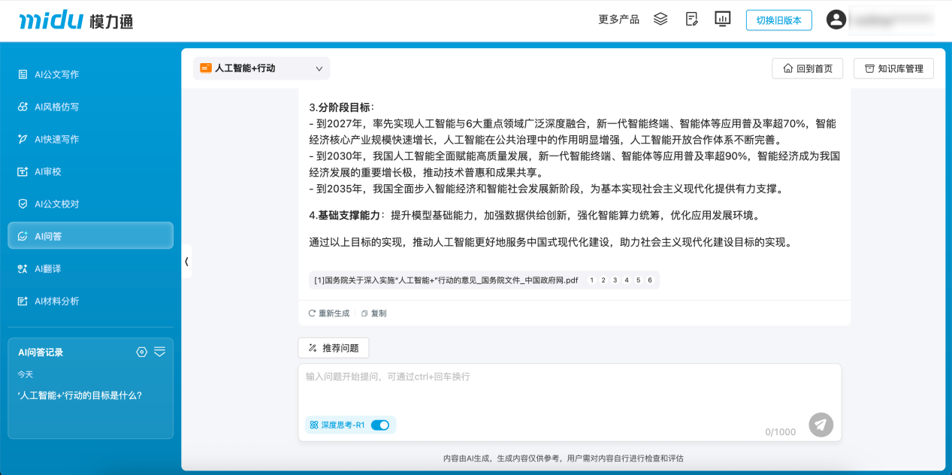Open the AI翻译 tool
952x475 pixels.
coord(47,268)
